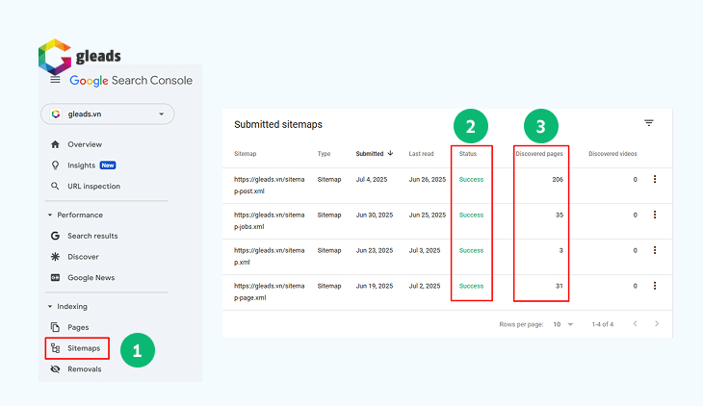
Task: Sort by Submitted column header
Action: 370,154
